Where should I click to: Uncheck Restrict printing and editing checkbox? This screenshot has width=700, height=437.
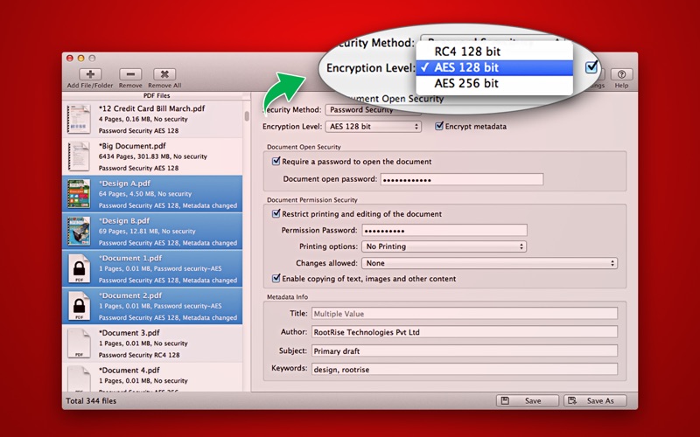276,213
